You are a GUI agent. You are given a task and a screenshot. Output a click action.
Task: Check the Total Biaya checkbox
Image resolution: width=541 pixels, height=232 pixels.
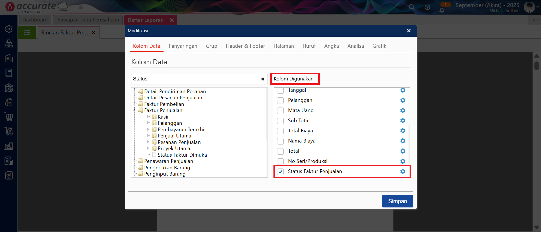[x=280, y=131]
